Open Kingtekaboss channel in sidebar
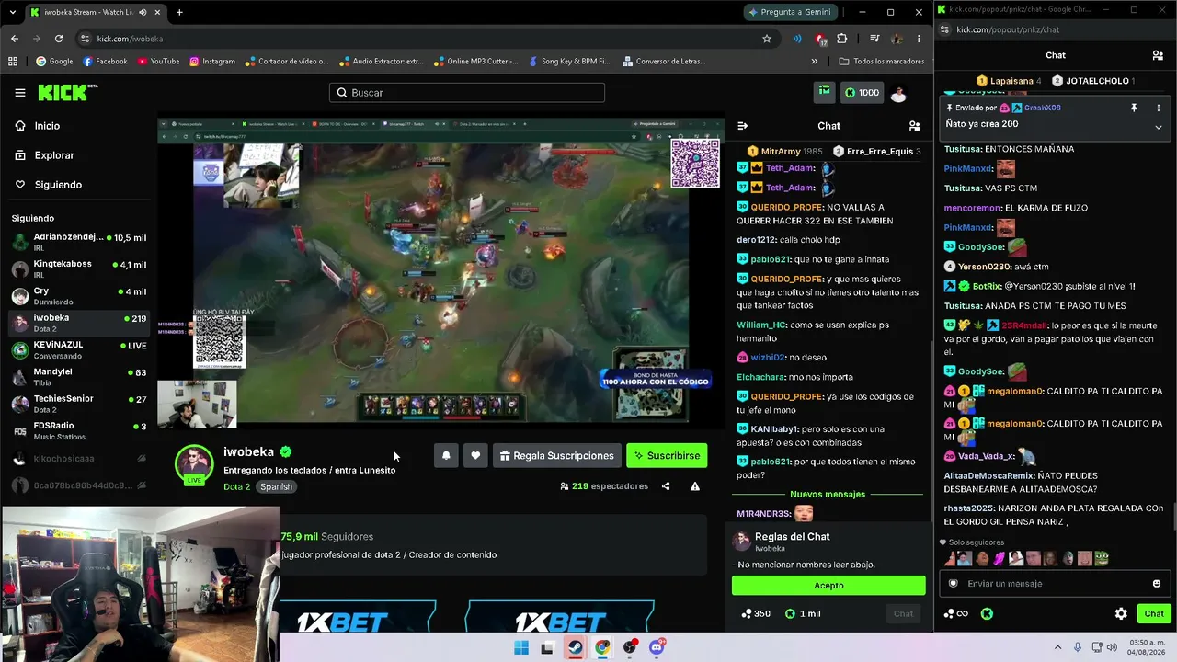Screen dimensions: 1177x662 (77, 269)
